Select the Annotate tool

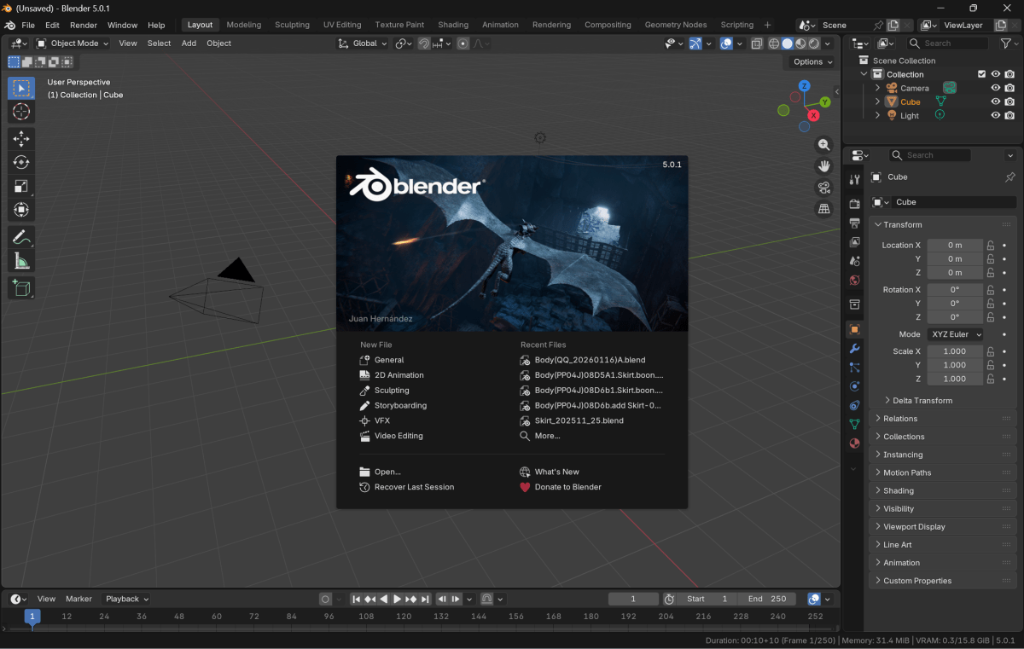pyautogui.click(x=21, y=237)
